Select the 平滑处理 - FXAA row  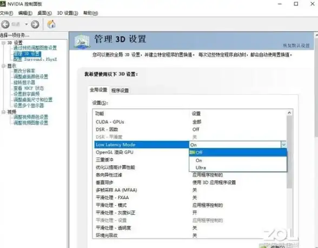pyautogui.click(x=190, y=198)
